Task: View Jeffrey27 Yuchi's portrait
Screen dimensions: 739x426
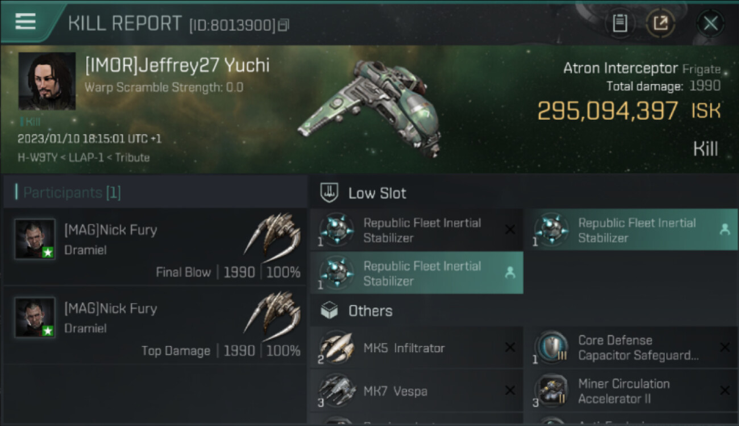Action: 47,81
